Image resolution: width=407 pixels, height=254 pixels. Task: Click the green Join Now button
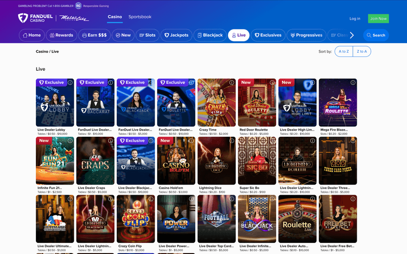(378, 18)
